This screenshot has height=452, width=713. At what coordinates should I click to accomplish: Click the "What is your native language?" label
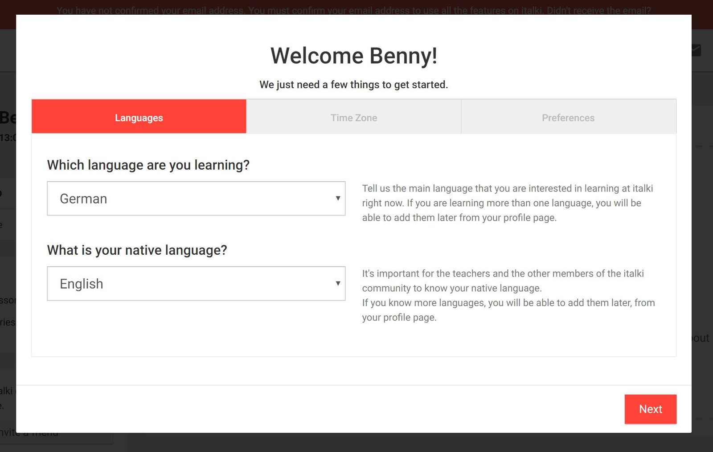pyautogui.click(x=137, y=250)
